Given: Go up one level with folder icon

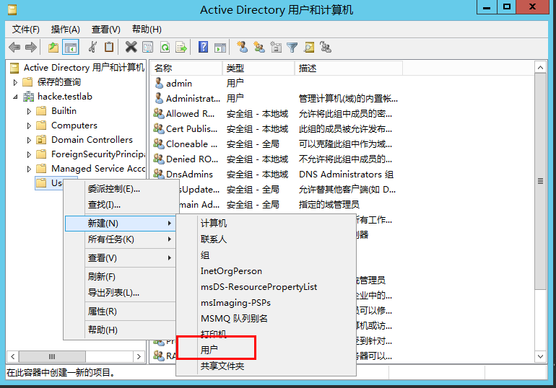Looking at the screenshot, I should tap(53, 47).
